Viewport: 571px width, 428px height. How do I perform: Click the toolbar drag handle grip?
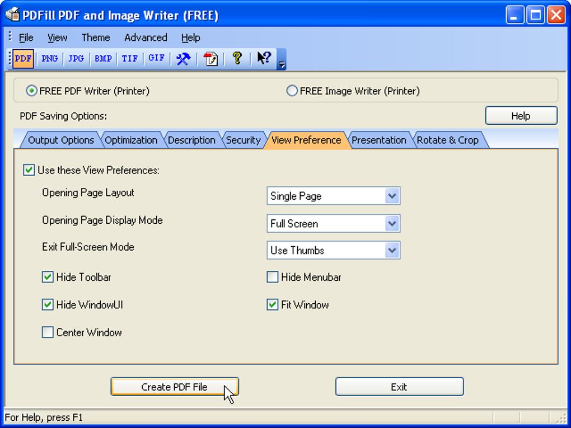click(10, 59)
